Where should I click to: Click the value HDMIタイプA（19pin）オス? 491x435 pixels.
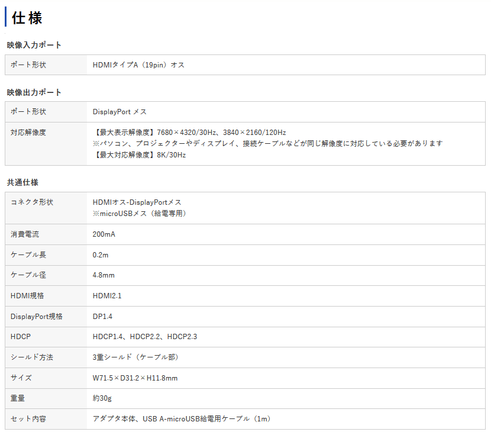(138, 65)
